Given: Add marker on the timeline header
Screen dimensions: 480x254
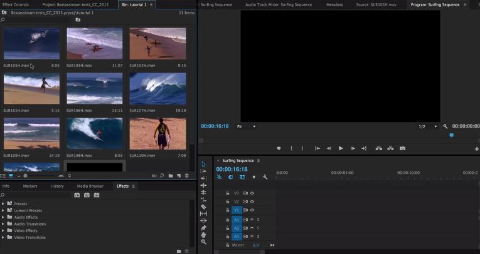Looking at the screenshot, I should point(253,177).
